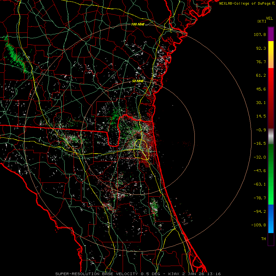The image size is (276, 276).
Task: Click the VEL label above the color scale
Action: tap(270, 18)
